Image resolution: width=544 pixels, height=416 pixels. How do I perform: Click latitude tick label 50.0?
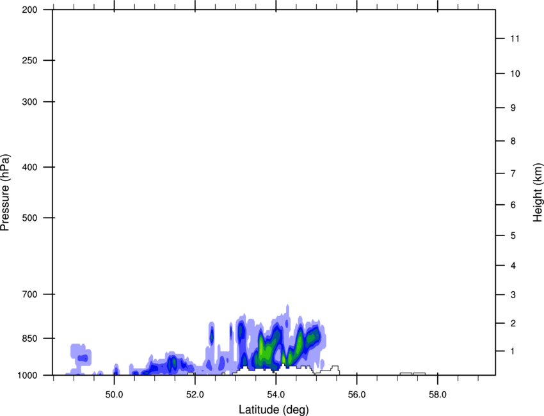pyautogui.click(x=114, y=395)
